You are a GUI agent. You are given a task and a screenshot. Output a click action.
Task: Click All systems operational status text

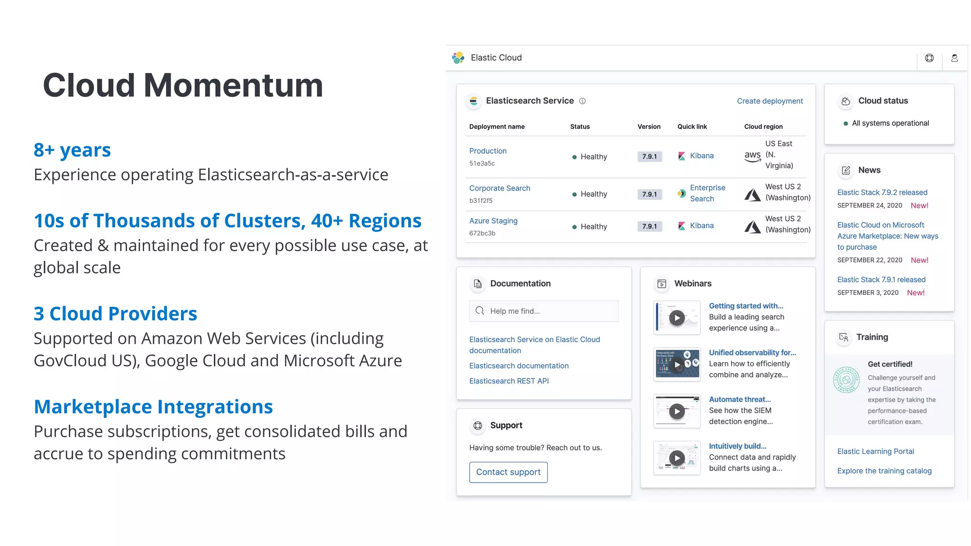coord(890,123)
